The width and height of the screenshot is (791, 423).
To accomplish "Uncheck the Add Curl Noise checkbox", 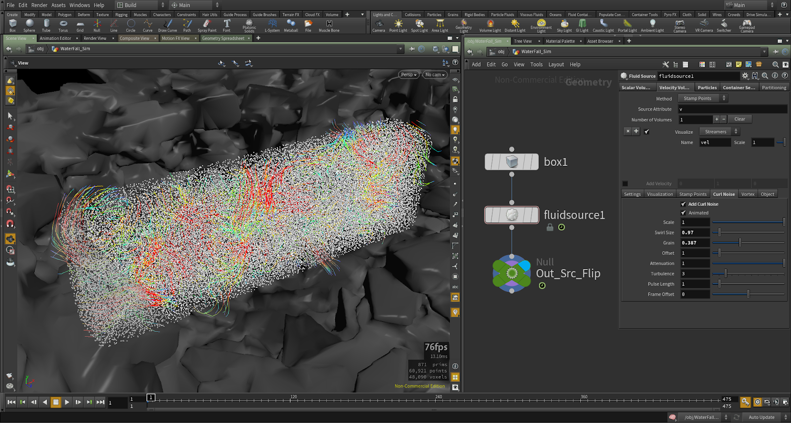I will click(683, 204).
